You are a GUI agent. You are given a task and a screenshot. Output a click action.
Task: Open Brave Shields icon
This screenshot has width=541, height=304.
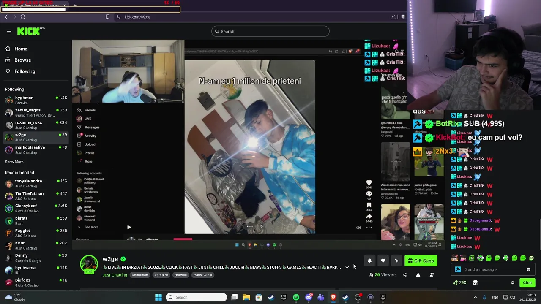pos(403,17)
